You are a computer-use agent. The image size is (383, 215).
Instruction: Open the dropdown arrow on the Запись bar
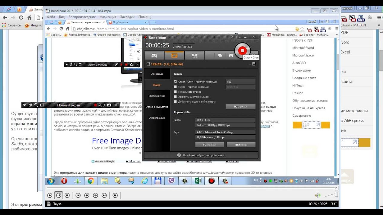(67, 64)
